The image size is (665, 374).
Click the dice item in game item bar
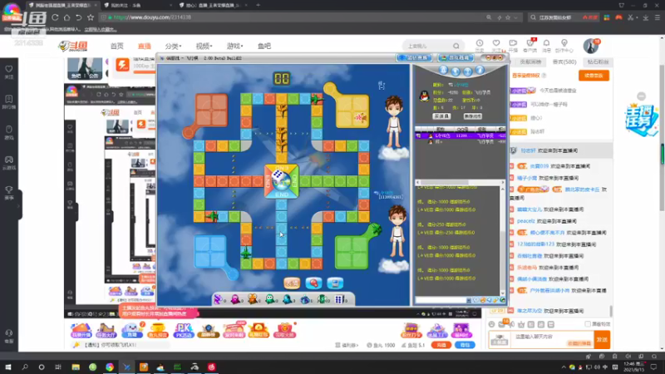tap(339, 299)
